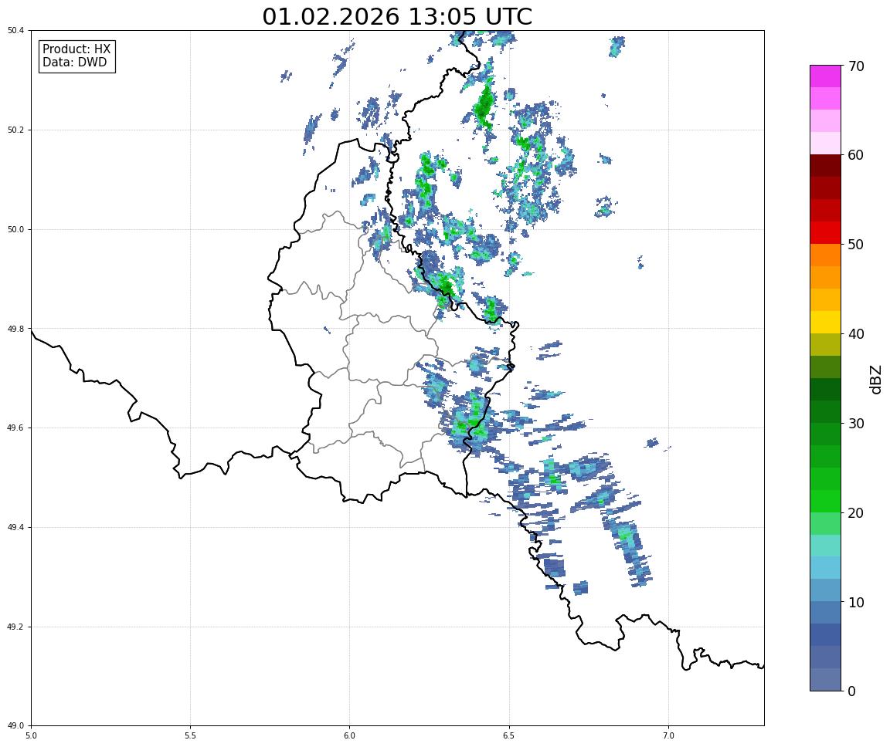The image size is (890, 747).
Task: Click latitude tick label "49.4"
Action: pos(15,528)
